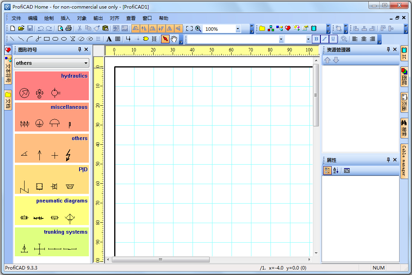The height and width of the screenshot is (275, 412).
Task: Toggle alphabetical sort in 属性 panel
Action: [336, 170]
